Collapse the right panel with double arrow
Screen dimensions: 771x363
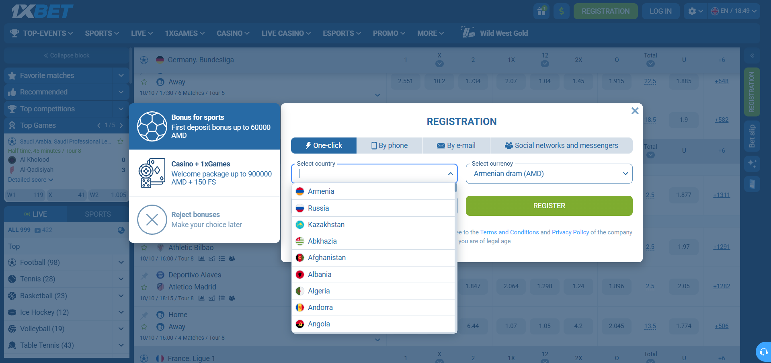752,55
